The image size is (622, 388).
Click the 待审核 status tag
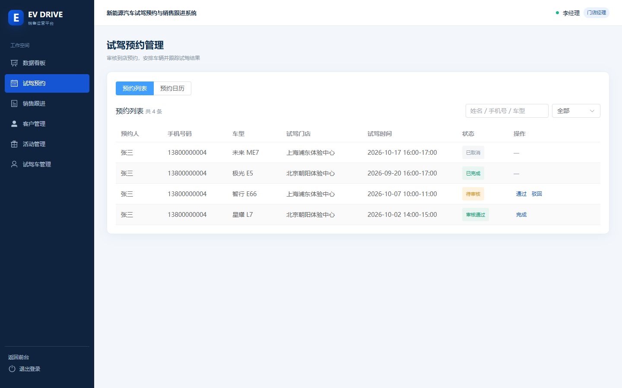point(473,194)
